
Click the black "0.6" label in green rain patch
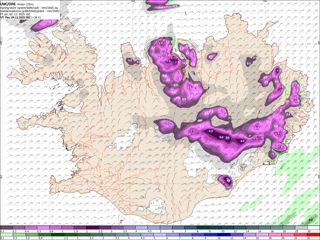[311, 220]
